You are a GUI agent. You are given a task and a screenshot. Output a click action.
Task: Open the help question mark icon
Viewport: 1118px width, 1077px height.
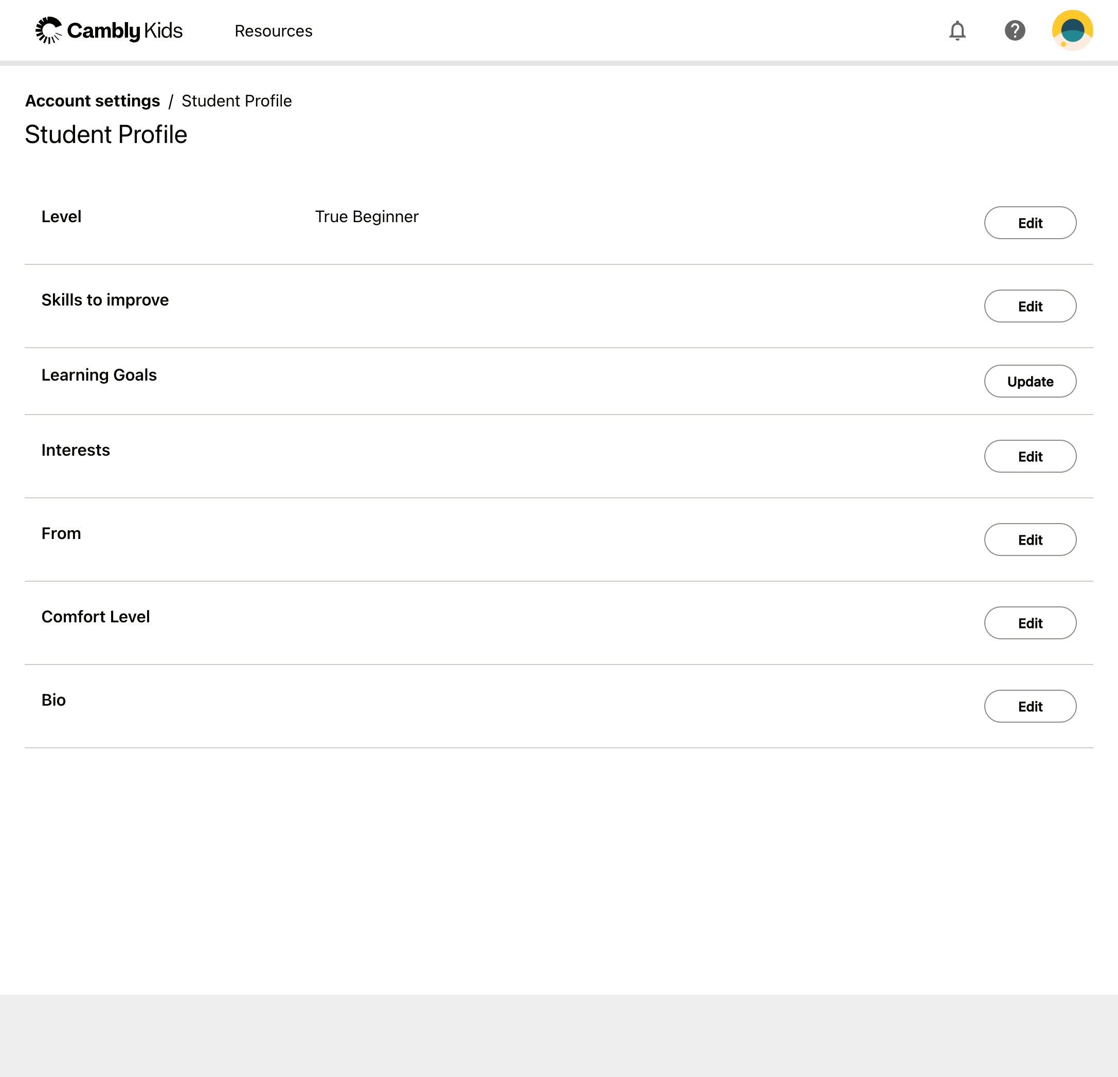pos(1015,31)
